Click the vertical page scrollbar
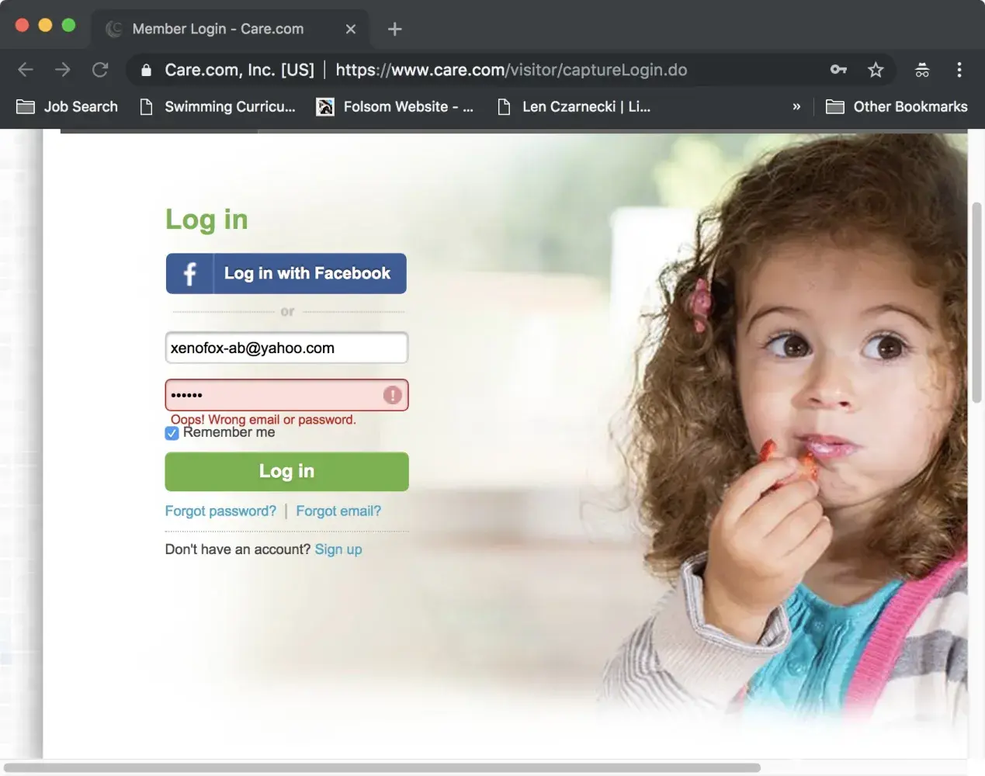This screenshot has width=985, height=776. [976, 303]
